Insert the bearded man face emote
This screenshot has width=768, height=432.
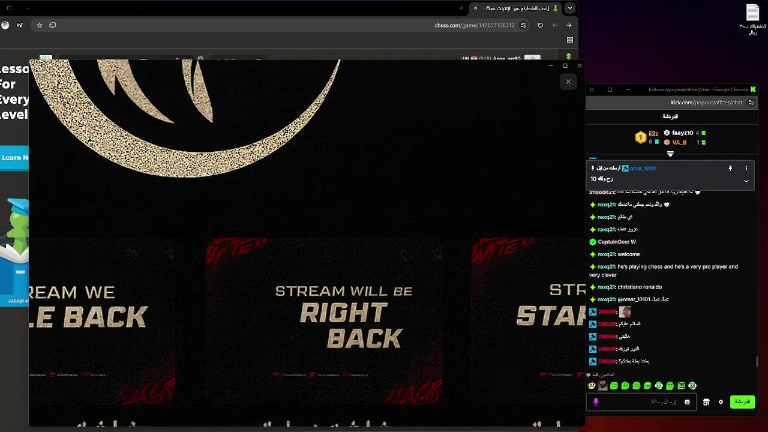(602, 386)
